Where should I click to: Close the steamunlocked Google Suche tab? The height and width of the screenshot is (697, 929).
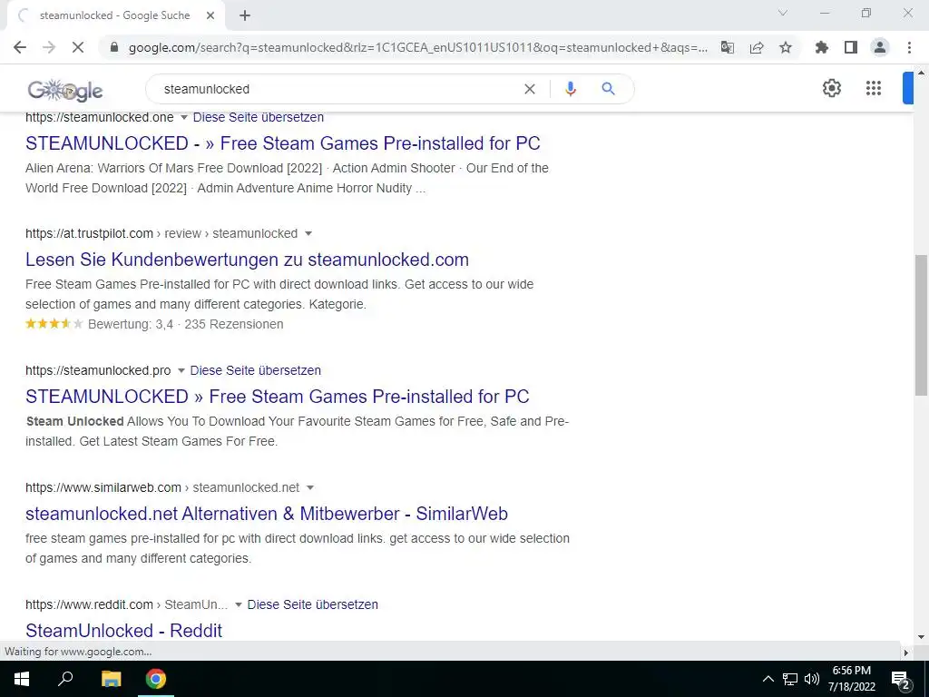210,15
